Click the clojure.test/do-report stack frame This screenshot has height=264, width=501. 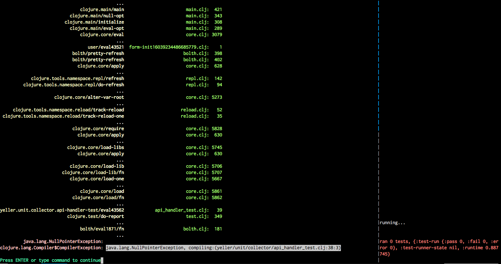[x=95, y=216]
